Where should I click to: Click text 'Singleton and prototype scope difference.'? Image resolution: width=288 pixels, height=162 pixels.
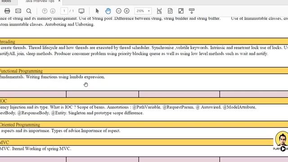[106, 113]
